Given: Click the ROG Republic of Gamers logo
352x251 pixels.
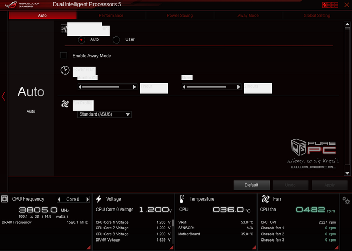Looking at the screenshot, I should click(22, 5).
